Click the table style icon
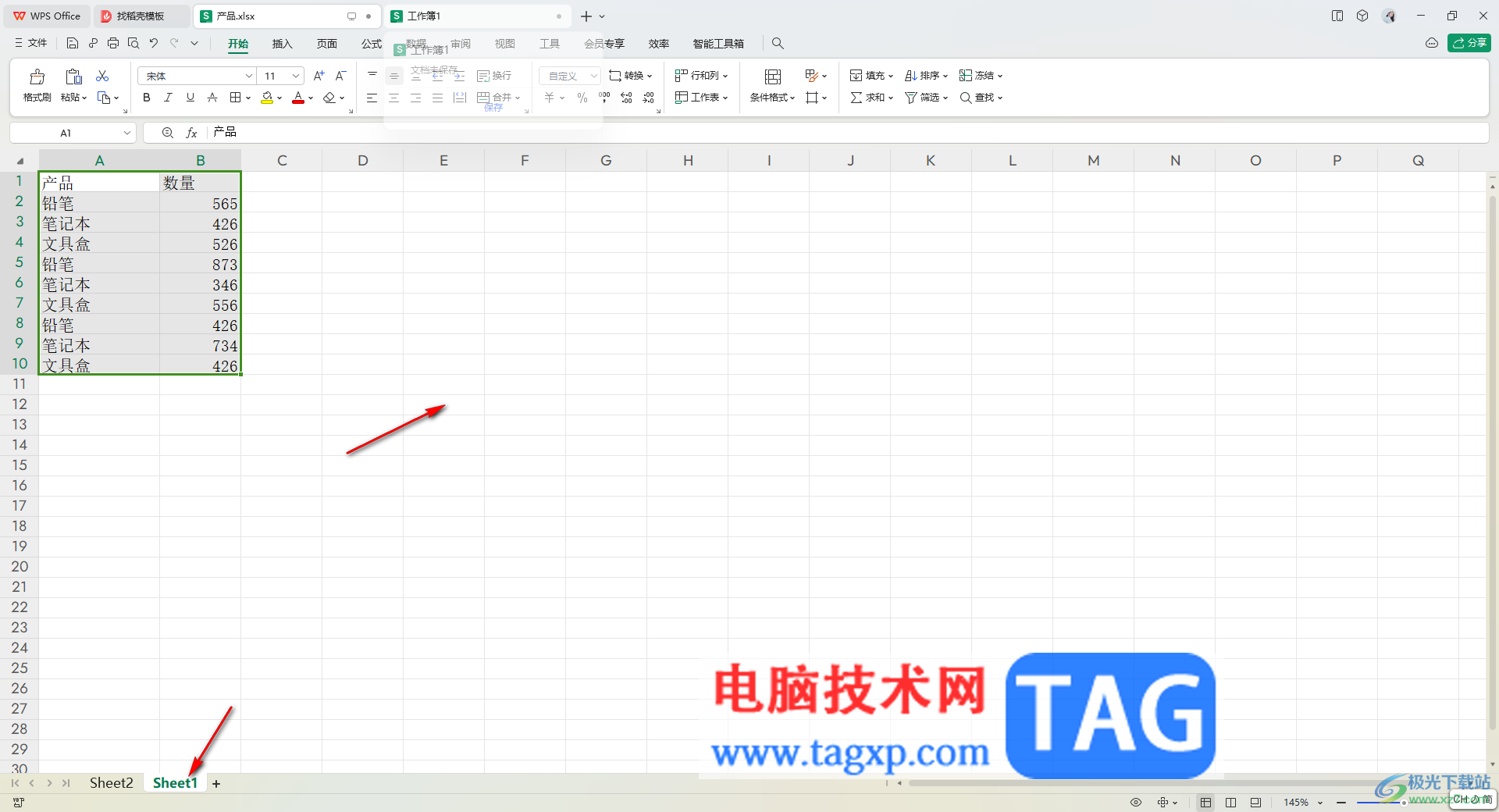This screenshot has height=812, width=1499. pyautogui.click(x=811, y=76)
